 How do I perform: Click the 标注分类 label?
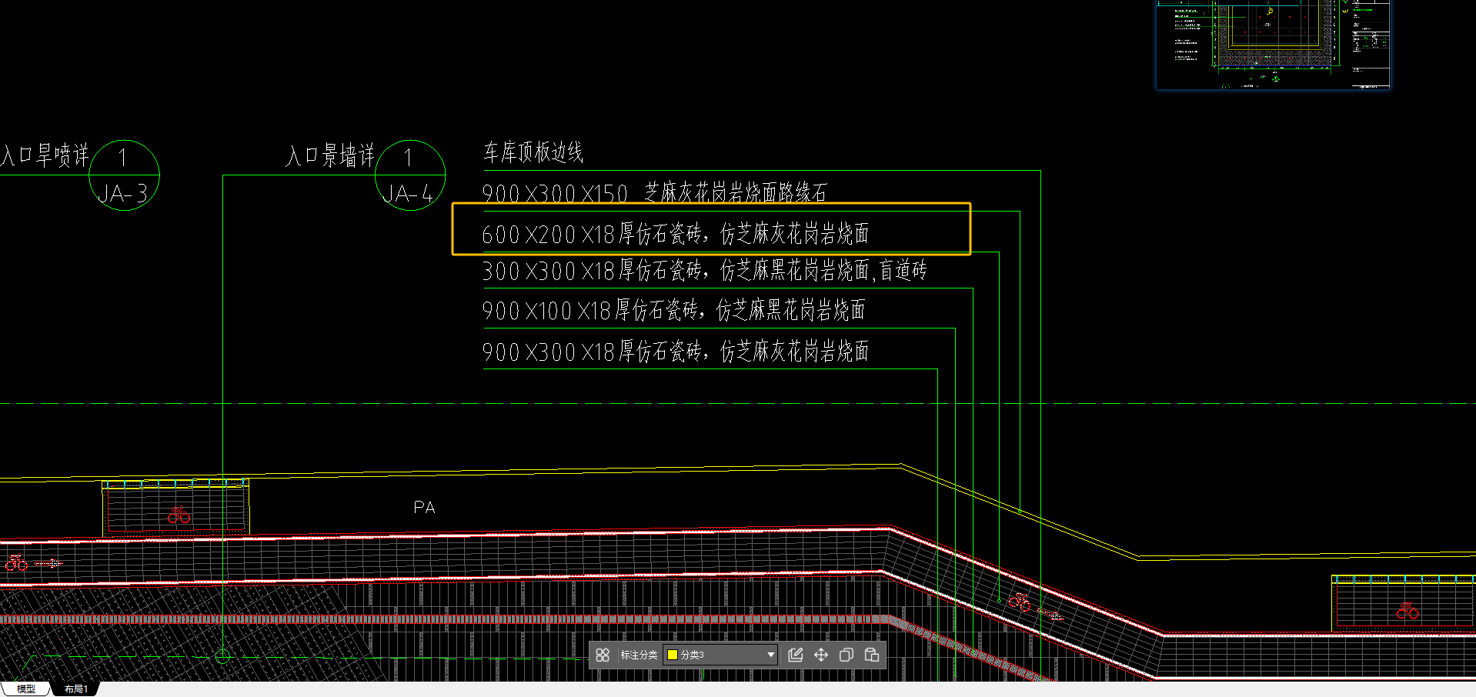(x=639, y=655)
